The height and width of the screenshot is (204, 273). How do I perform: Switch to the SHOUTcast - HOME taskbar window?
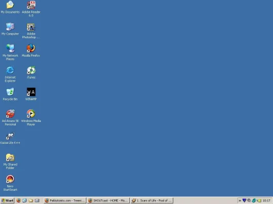tap(108, 200)
